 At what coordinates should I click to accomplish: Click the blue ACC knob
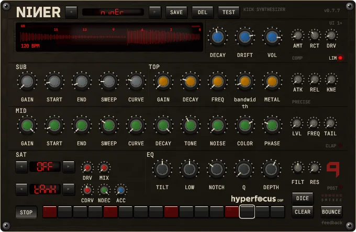[x=121, y=190]
